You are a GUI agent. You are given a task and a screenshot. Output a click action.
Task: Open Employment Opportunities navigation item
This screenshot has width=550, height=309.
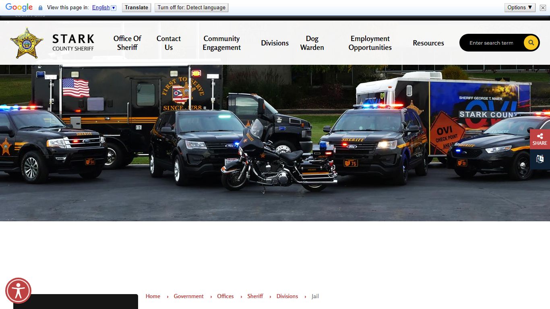370,43
